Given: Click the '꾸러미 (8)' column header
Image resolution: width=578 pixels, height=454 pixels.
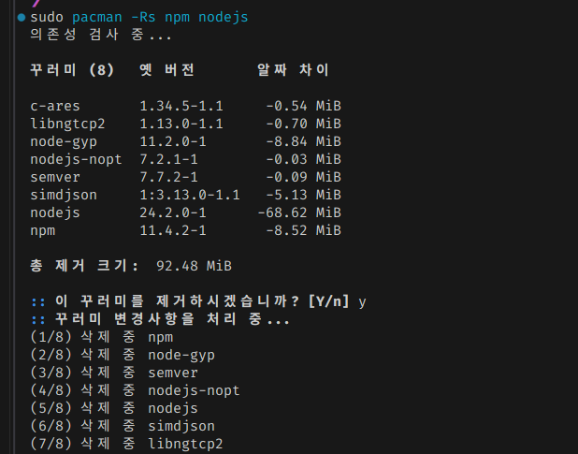Looking at the screenshot, I should 72,70.
